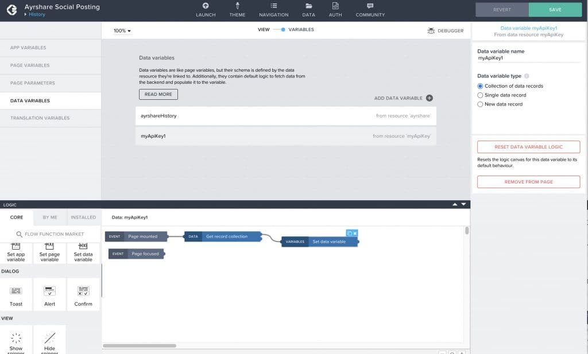Screen dimensions: 588x354
Task: Expand the logic panel with up arrow
Action: (x=455, y=204)
